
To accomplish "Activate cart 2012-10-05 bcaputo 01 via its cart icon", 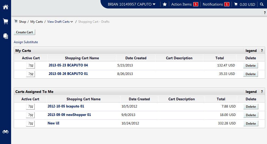I will pos(30,106).
